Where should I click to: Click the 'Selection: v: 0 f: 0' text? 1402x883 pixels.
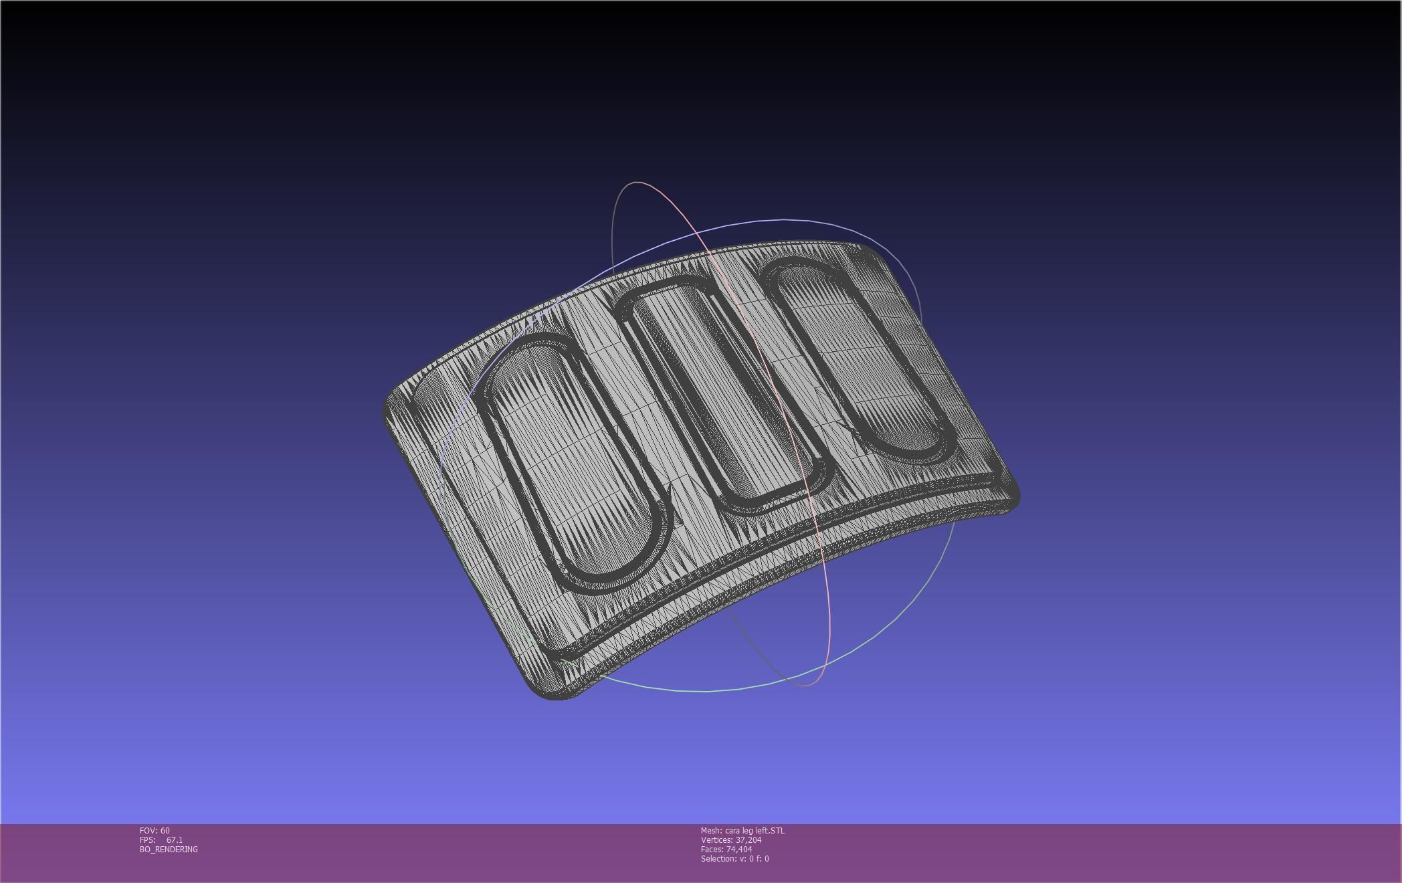click(734, 858)
